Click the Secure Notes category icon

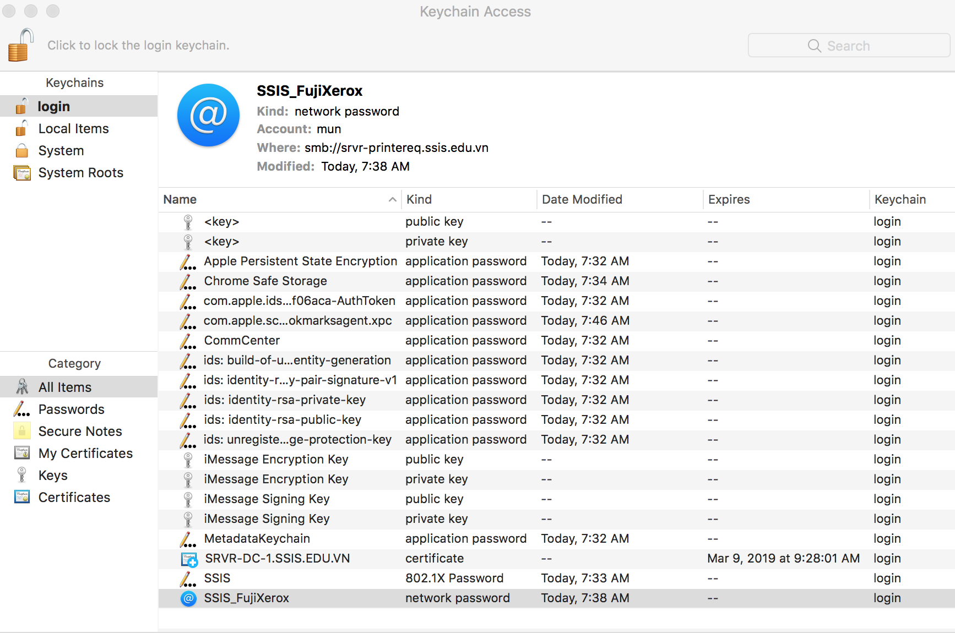tap(22, 431)
